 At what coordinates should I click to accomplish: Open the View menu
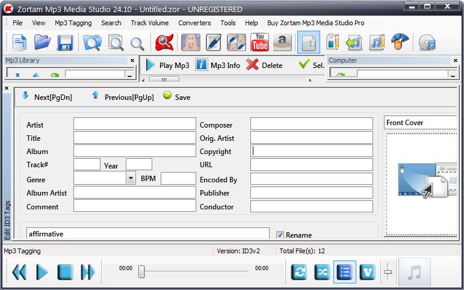coord(39,23)
